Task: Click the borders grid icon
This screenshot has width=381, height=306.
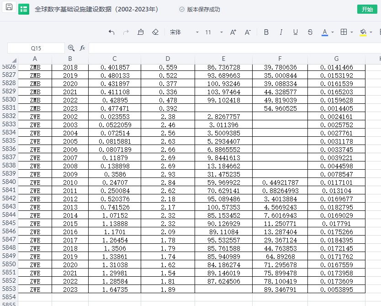Action: click(344, 32)
